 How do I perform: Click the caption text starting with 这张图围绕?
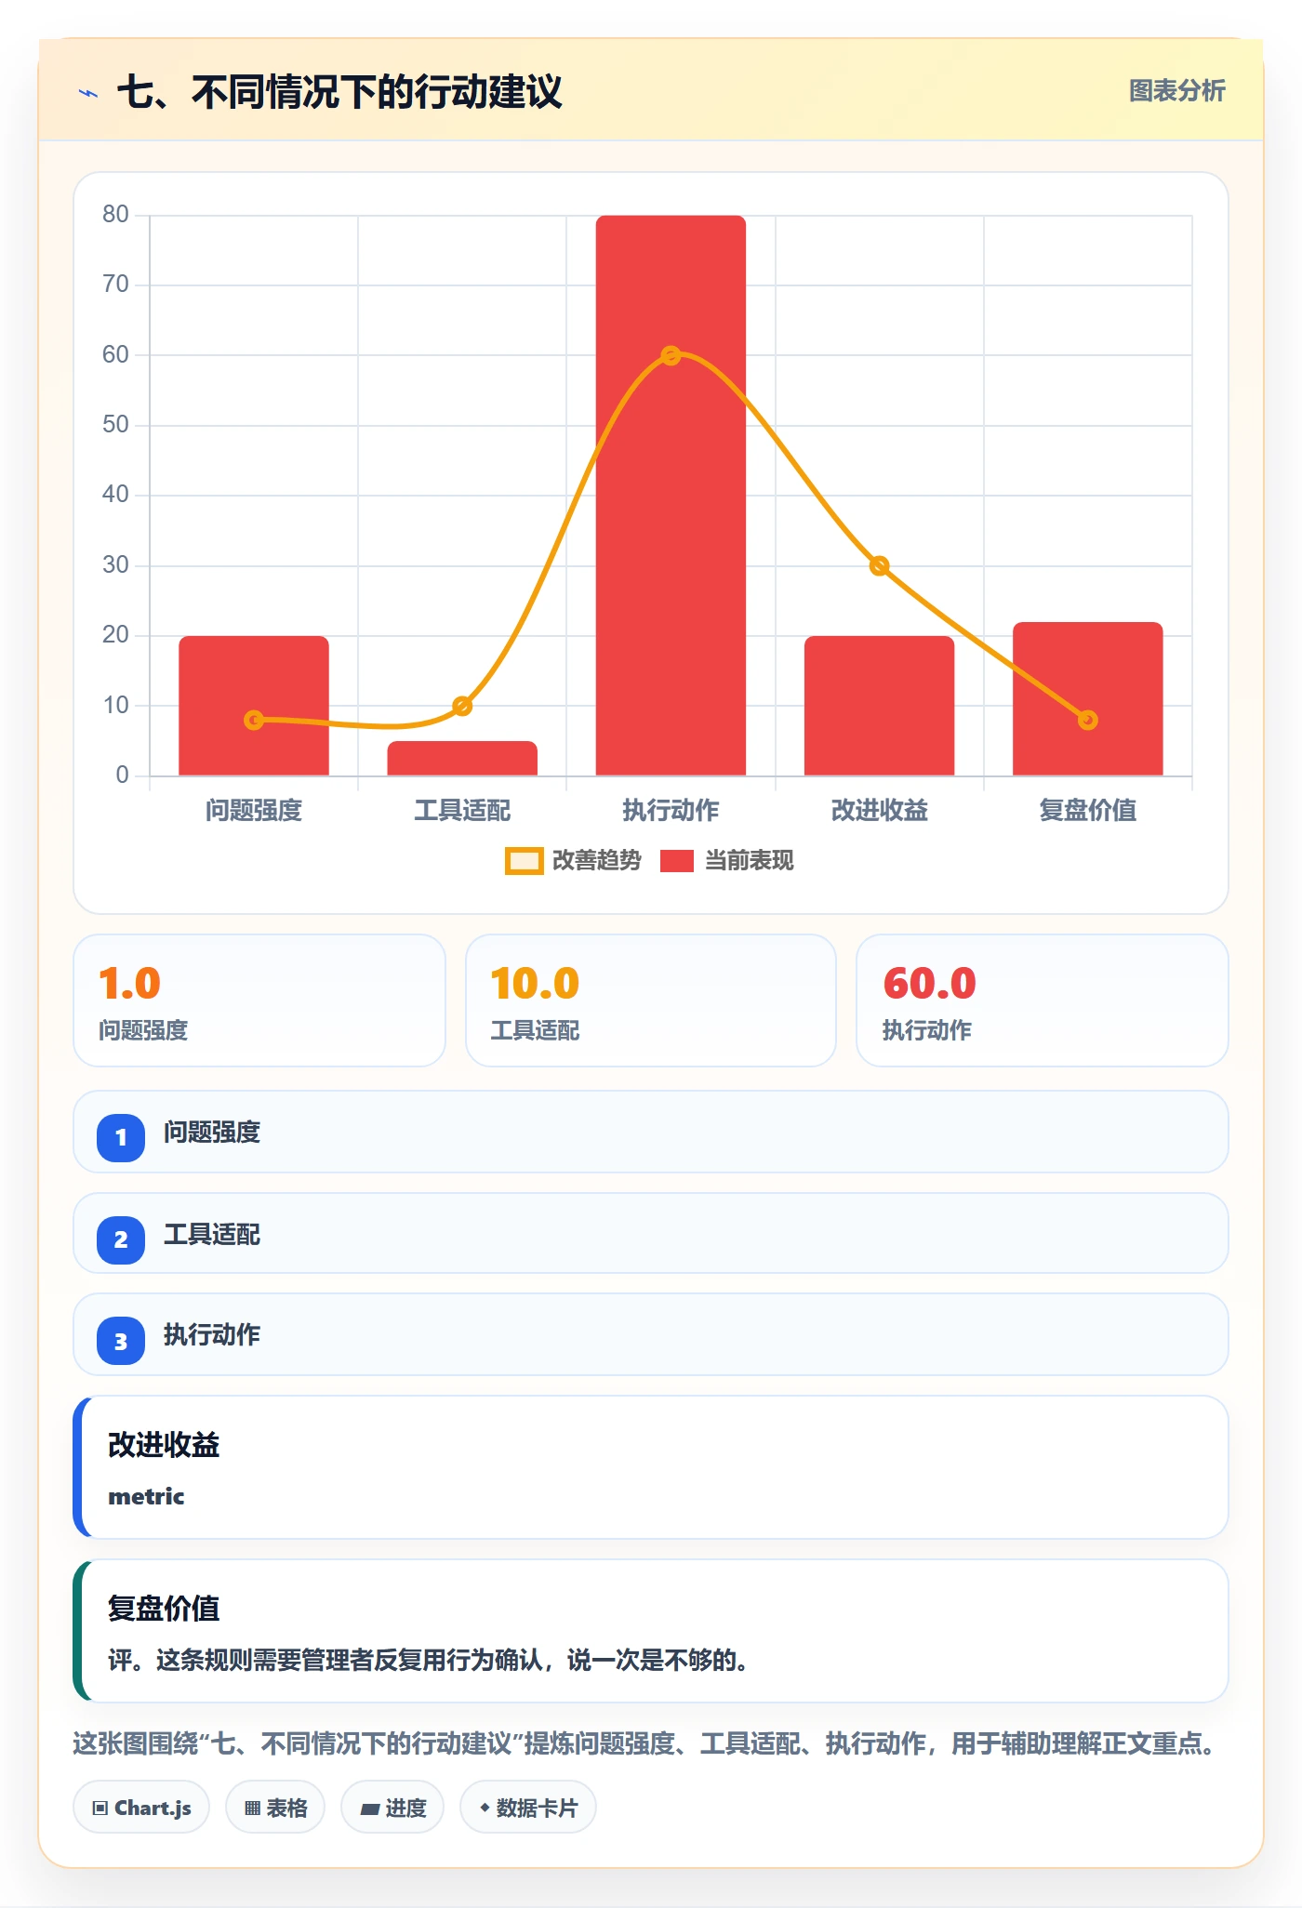[x=646, y=1743]
